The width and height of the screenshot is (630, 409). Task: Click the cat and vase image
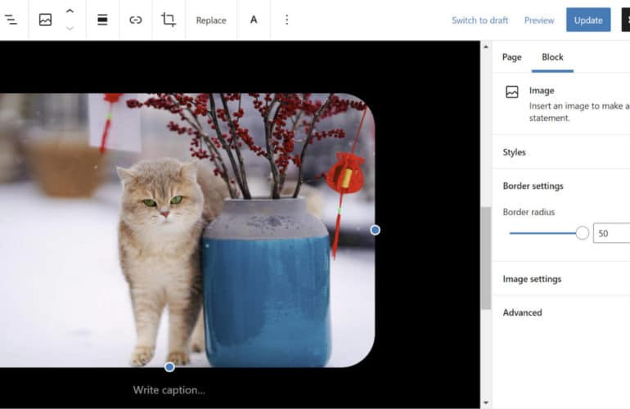click(187, 230)
